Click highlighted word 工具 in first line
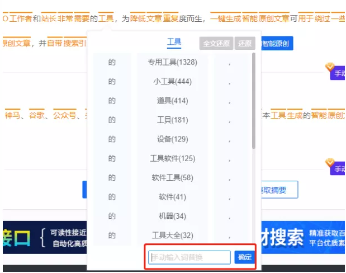 (x=106, y=18)
